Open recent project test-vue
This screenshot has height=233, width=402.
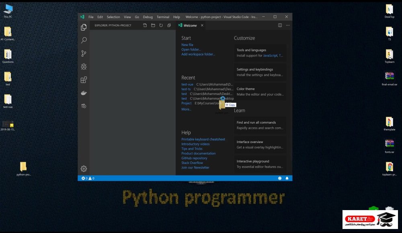187,84
